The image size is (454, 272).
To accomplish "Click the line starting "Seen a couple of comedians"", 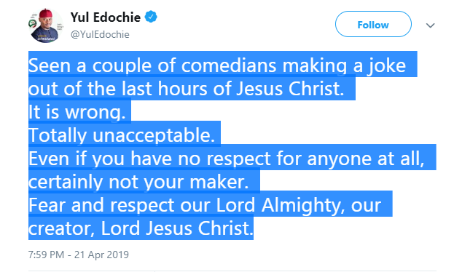I will 217,65.
